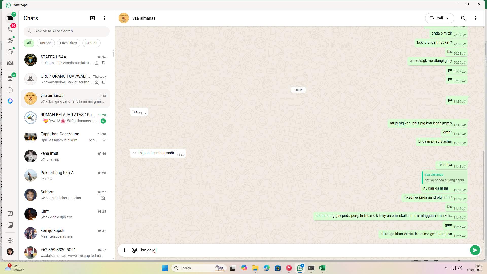Screen dimensions: 487x274
Task: Open Tuppahan Generation chat options chevron
Action: [104, 140]
